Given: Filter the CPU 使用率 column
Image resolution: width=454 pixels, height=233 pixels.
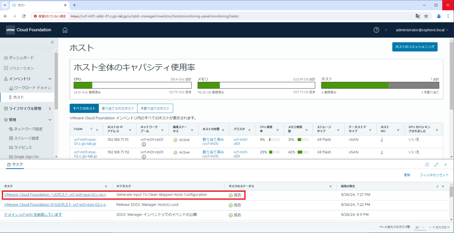Looking at the screenshot, I should tap(278, 130).
